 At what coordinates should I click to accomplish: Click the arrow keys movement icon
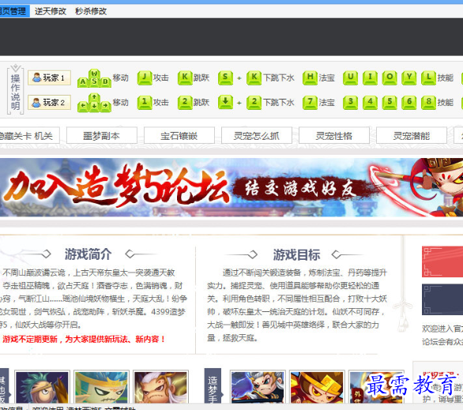(94, 103)
